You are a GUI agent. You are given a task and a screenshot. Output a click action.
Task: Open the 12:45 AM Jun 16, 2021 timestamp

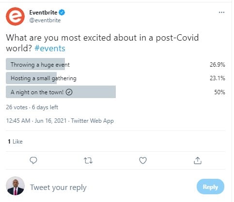tap(36, 121)
